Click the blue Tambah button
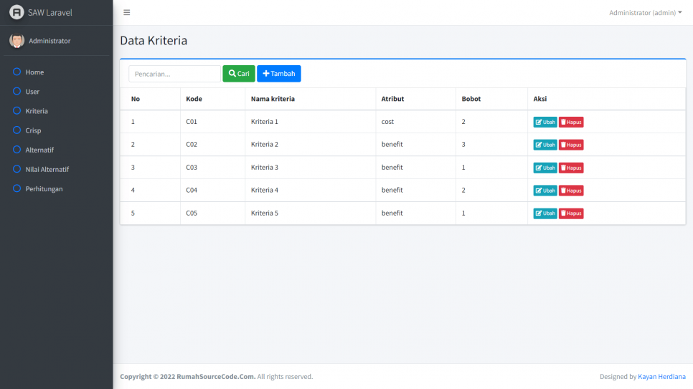Viewport: 693px width, 389px height. point(279,74)
